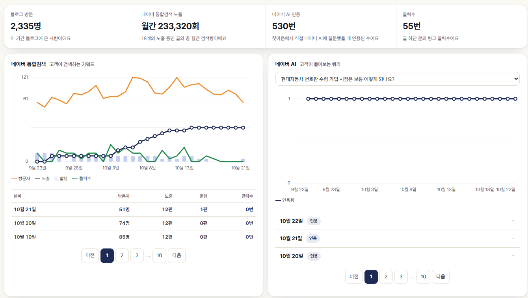
Task: Select the 10월 21일 date cell in the table
Action: [25, 210]
